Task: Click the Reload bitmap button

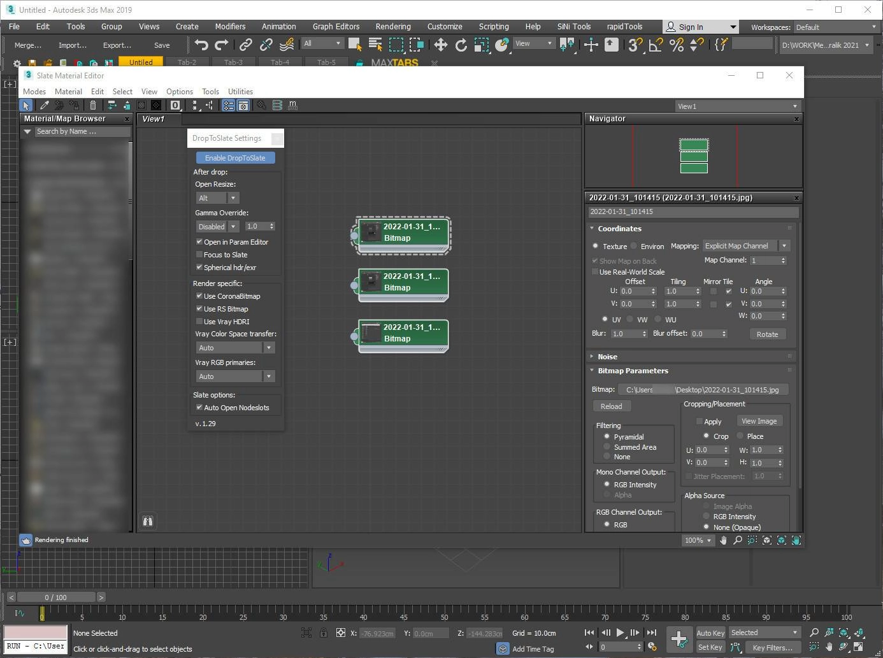Action: coord(611,406)
